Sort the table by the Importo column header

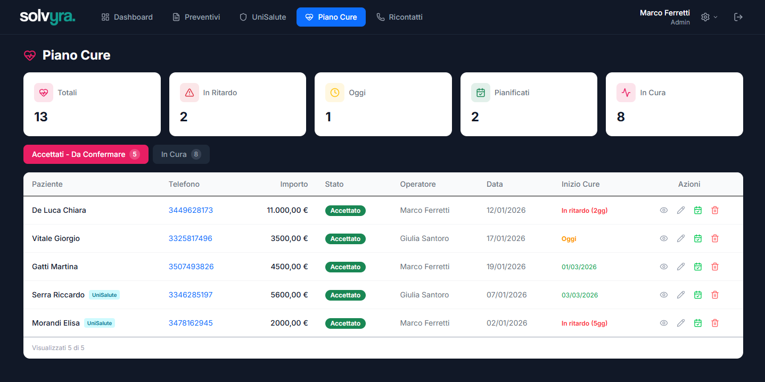pyautogui.click(x=294, y=184)
